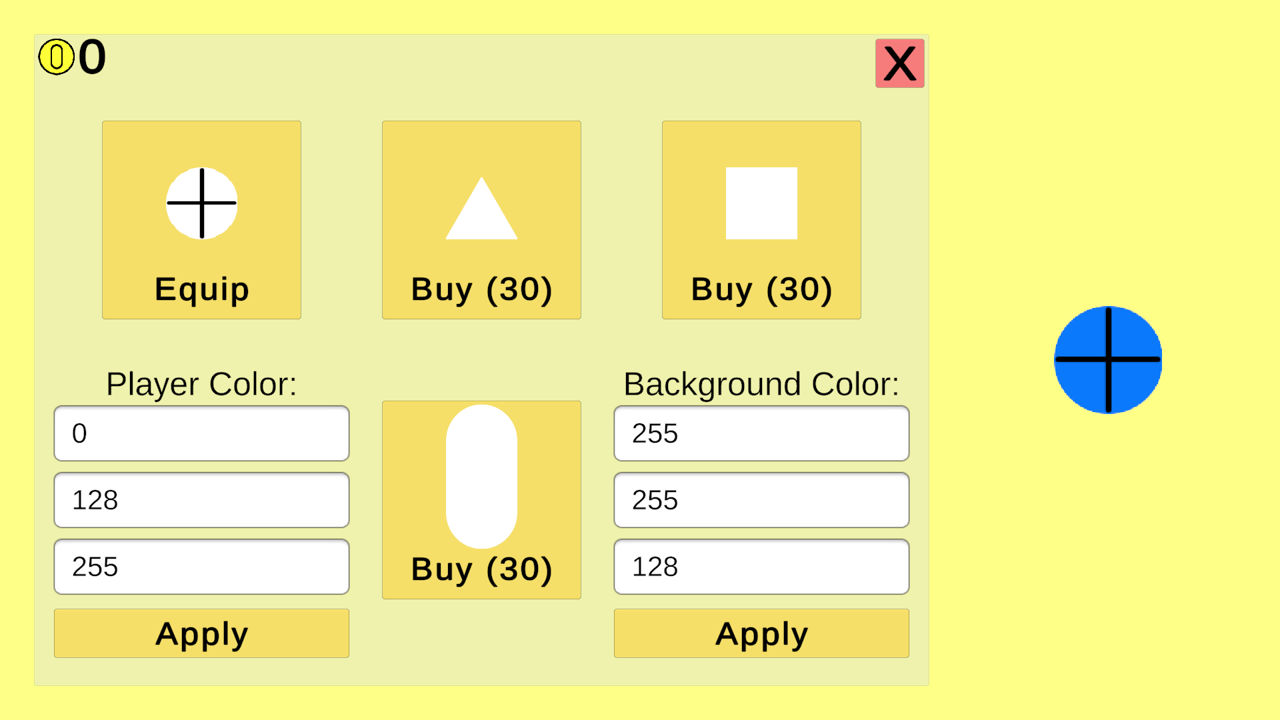The width and height of the screenshot is (1280, 720).
Task: Focus the player color blue field showing 255
Action: [x=201, y=567]
